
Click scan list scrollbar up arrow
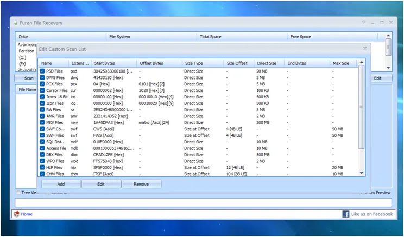362,62
